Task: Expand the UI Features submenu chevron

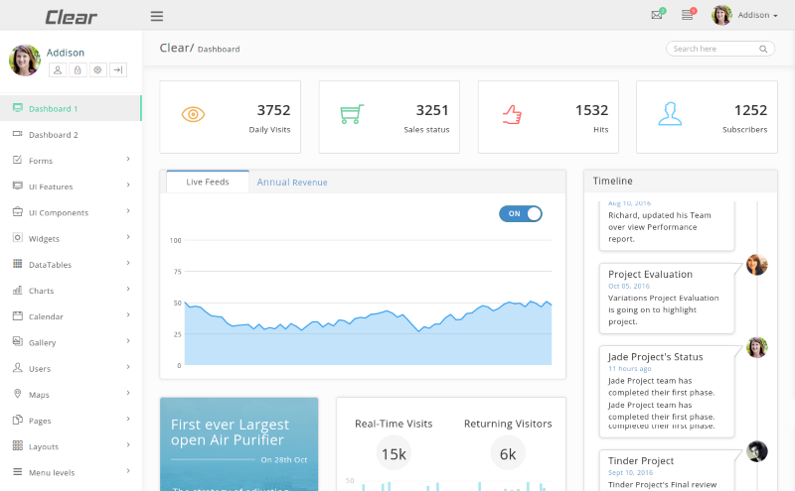Action: (x=128, y=184)
